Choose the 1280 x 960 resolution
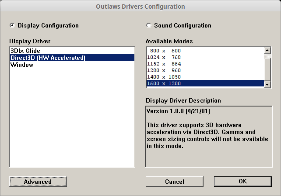The height and width of the screenshot is (196, 281). 205,70
